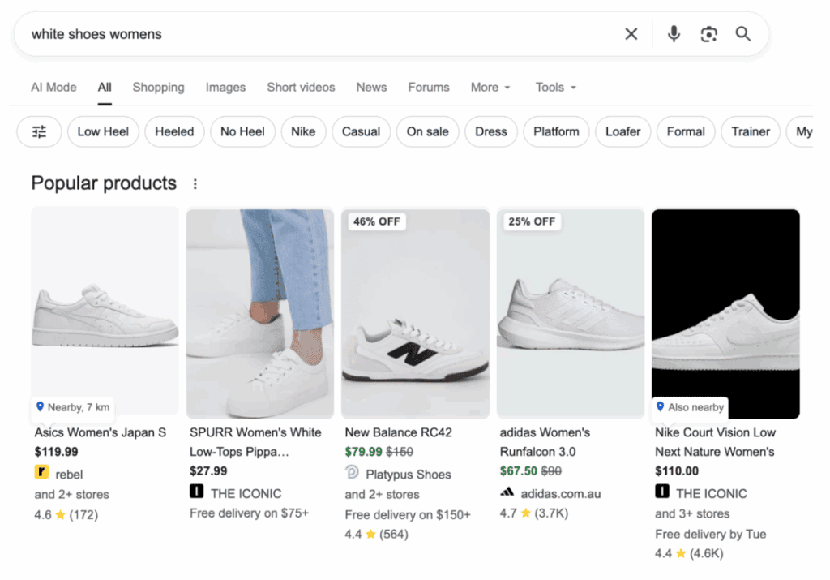Click the search magnifier icon
Viewport: 830px width, 580px height.
click(743, 33)
